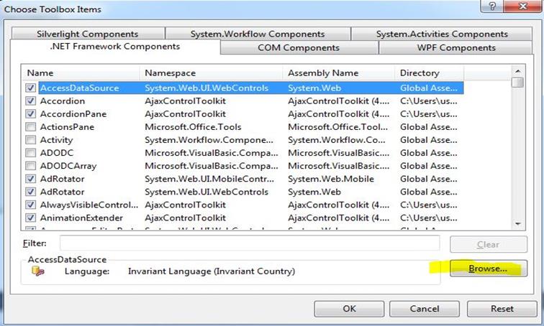Select the ADODC row name
This screenshot has width=544, height=326.
click(x=57, y=153)
